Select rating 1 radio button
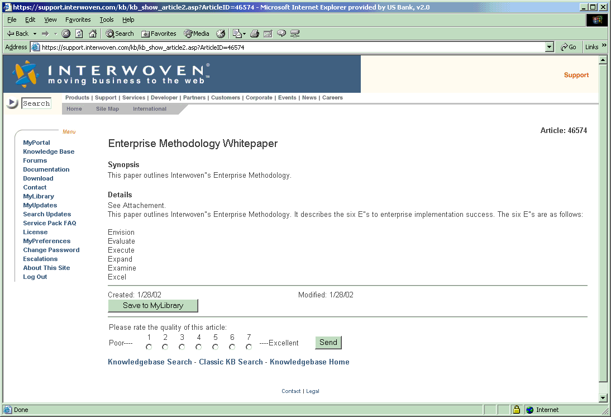This screenshot has width=611, height=417. 149,347
